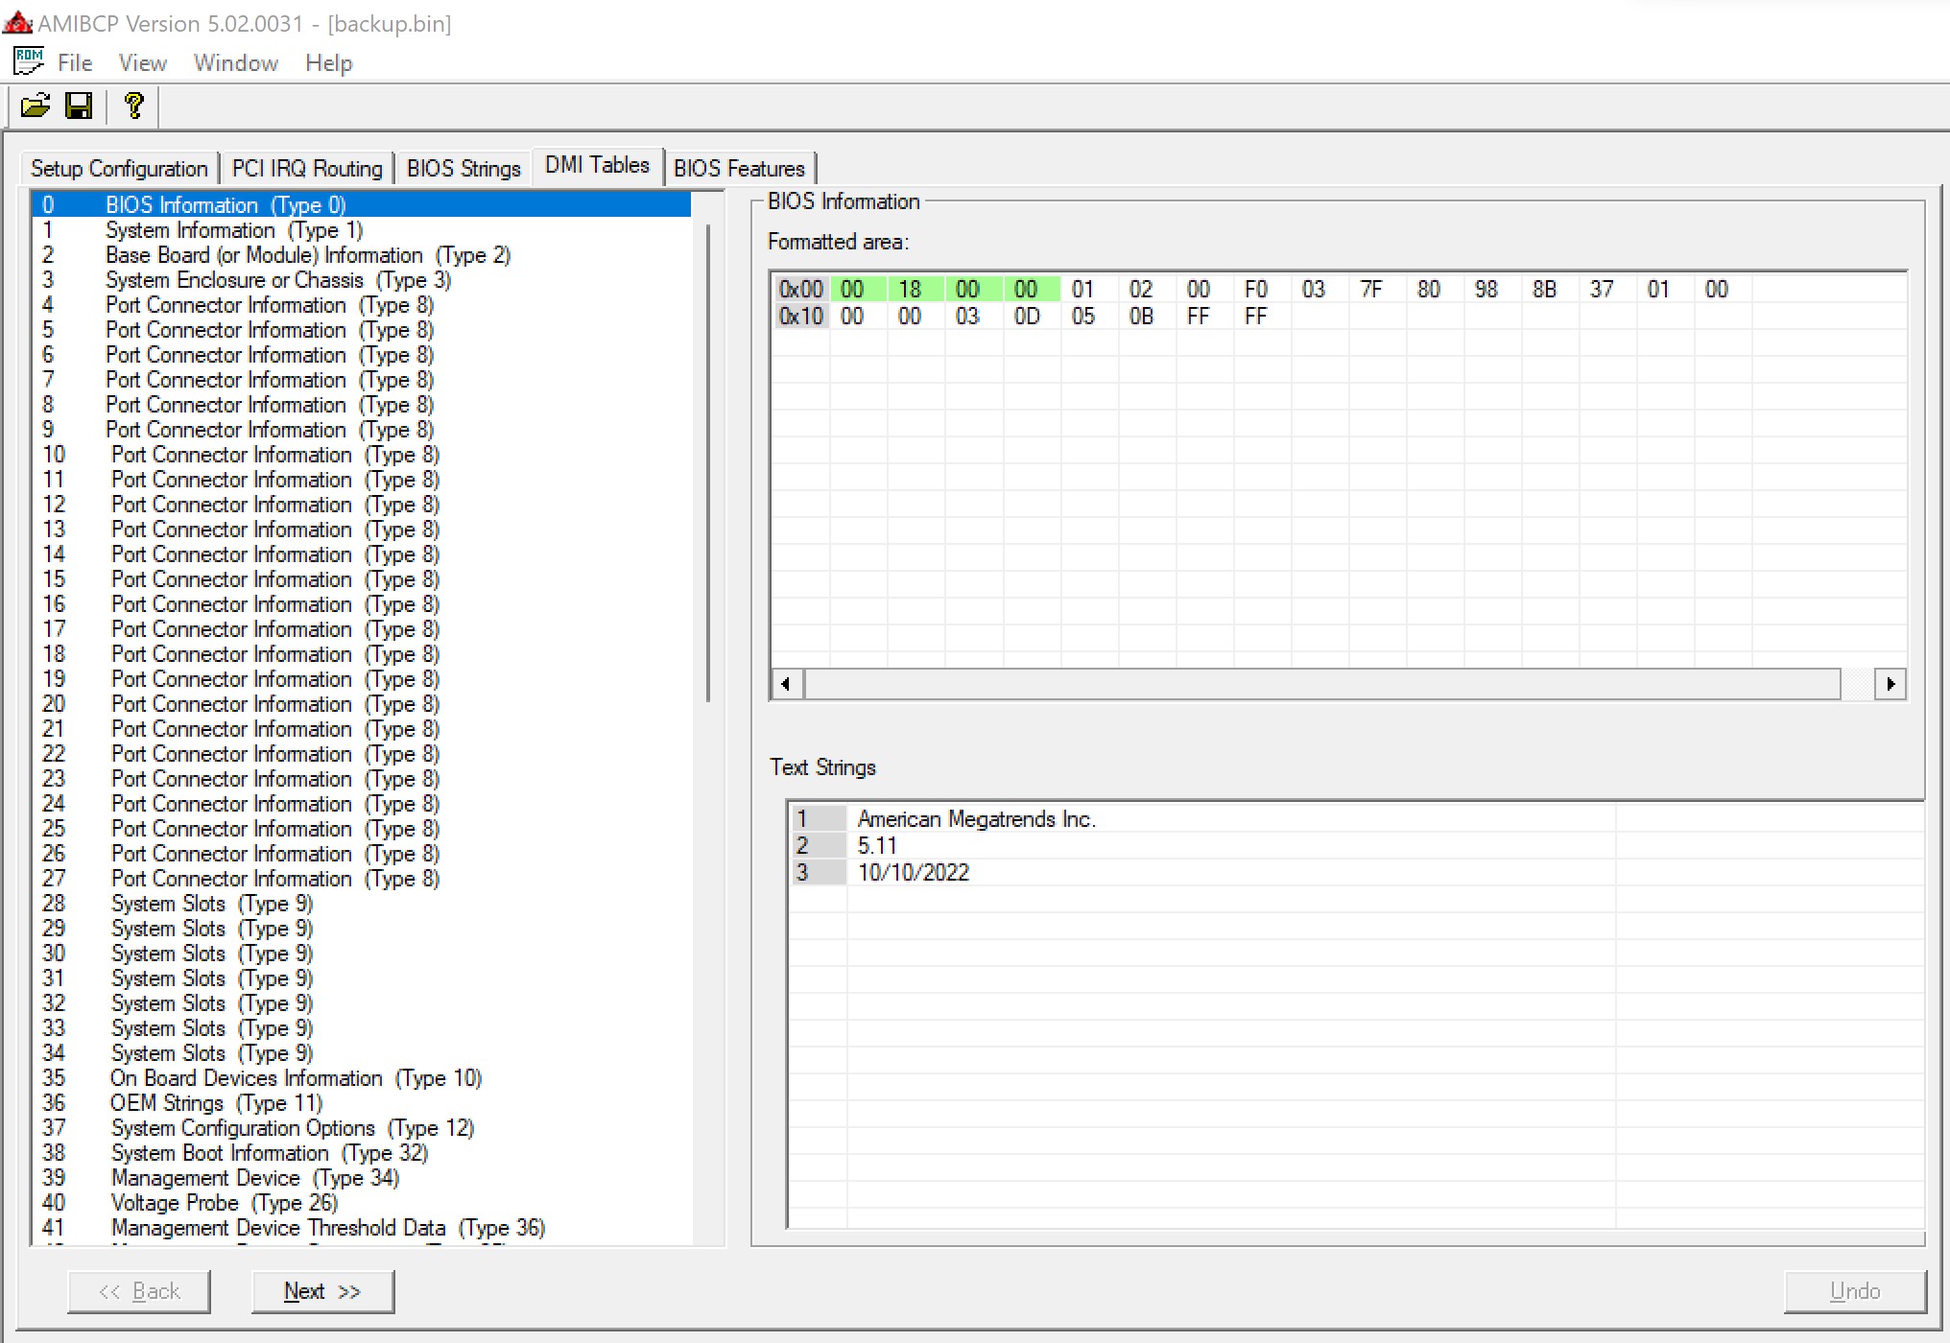Click the Open file folder icon
Viewport: 1950px width, 1343px height.
point(36,106)
